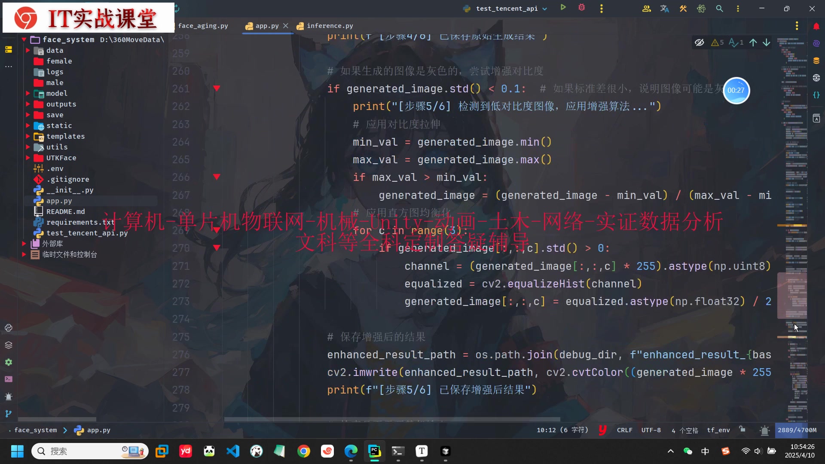Toggle read-only lock in status bar
This screenshot has height=464, width=825.
click(x=742, y=429)
